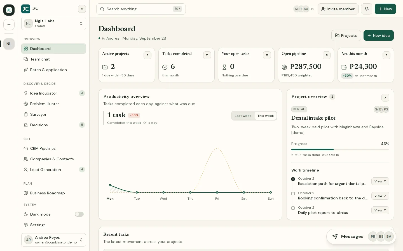Viewport: 403px width, 251px height.
Task: View the Daily pilot report task
Action: pos(380,210)
